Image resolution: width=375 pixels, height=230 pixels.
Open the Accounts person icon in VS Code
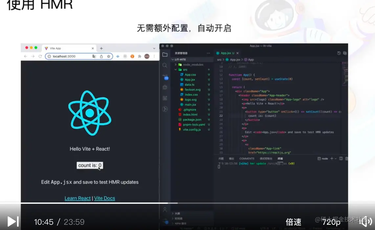165,210
